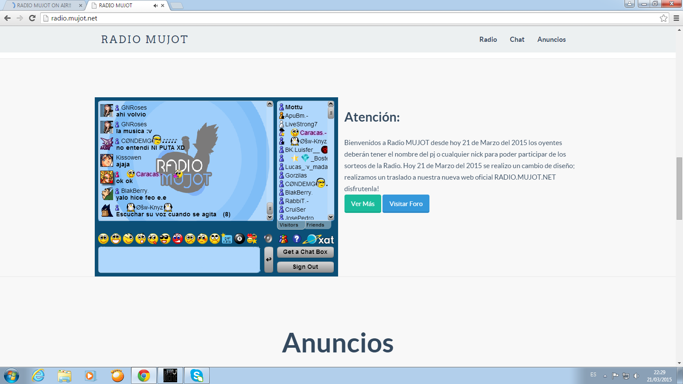Switch to the Friends tab
Screen dimensions: 683x384
(x=315, y=225)
